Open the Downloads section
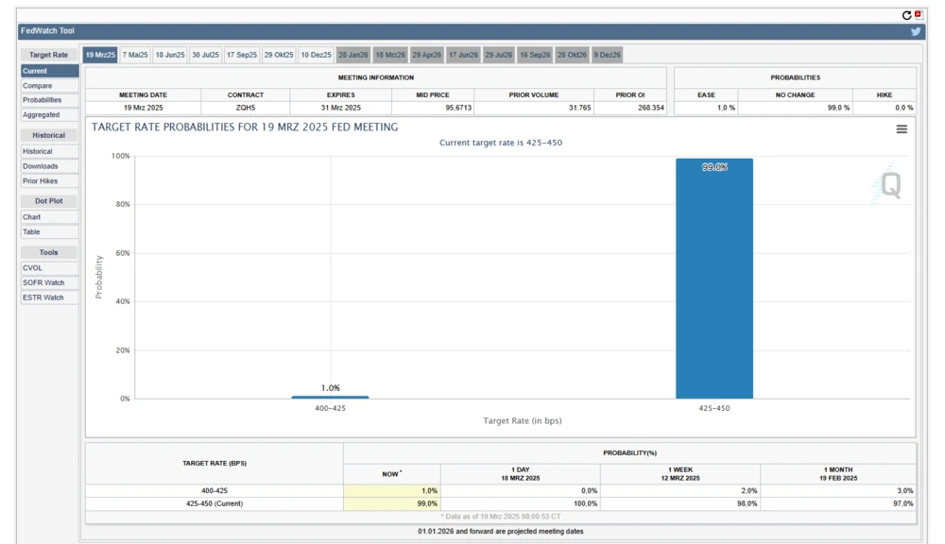 [x=41, y=166]
